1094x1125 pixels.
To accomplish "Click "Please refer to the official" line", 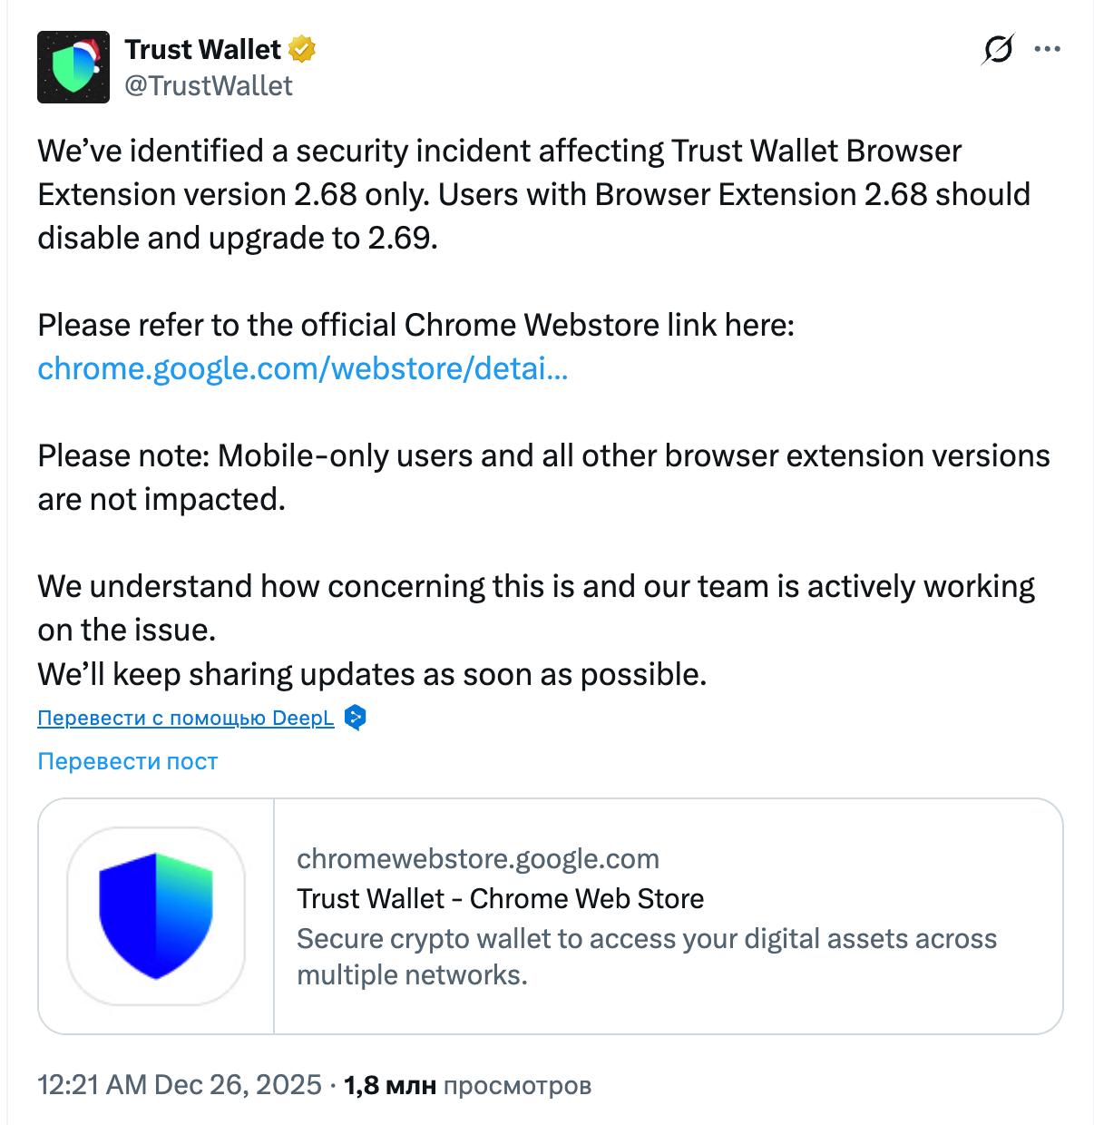I will 415,325.
